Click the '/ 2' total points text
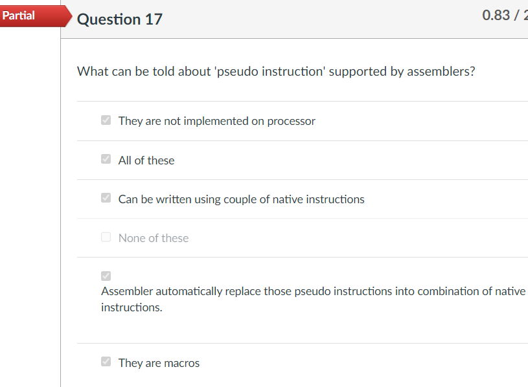The image size is (528, 387). coord(520,16)
